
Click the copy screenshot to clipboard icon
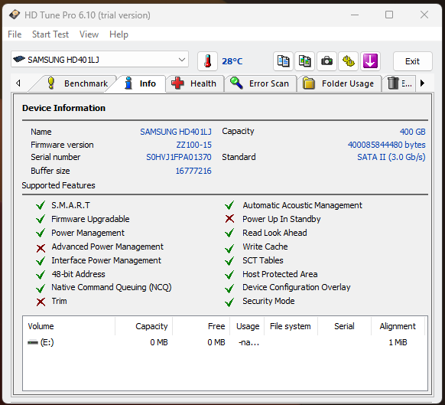click(x=305, y=61)
